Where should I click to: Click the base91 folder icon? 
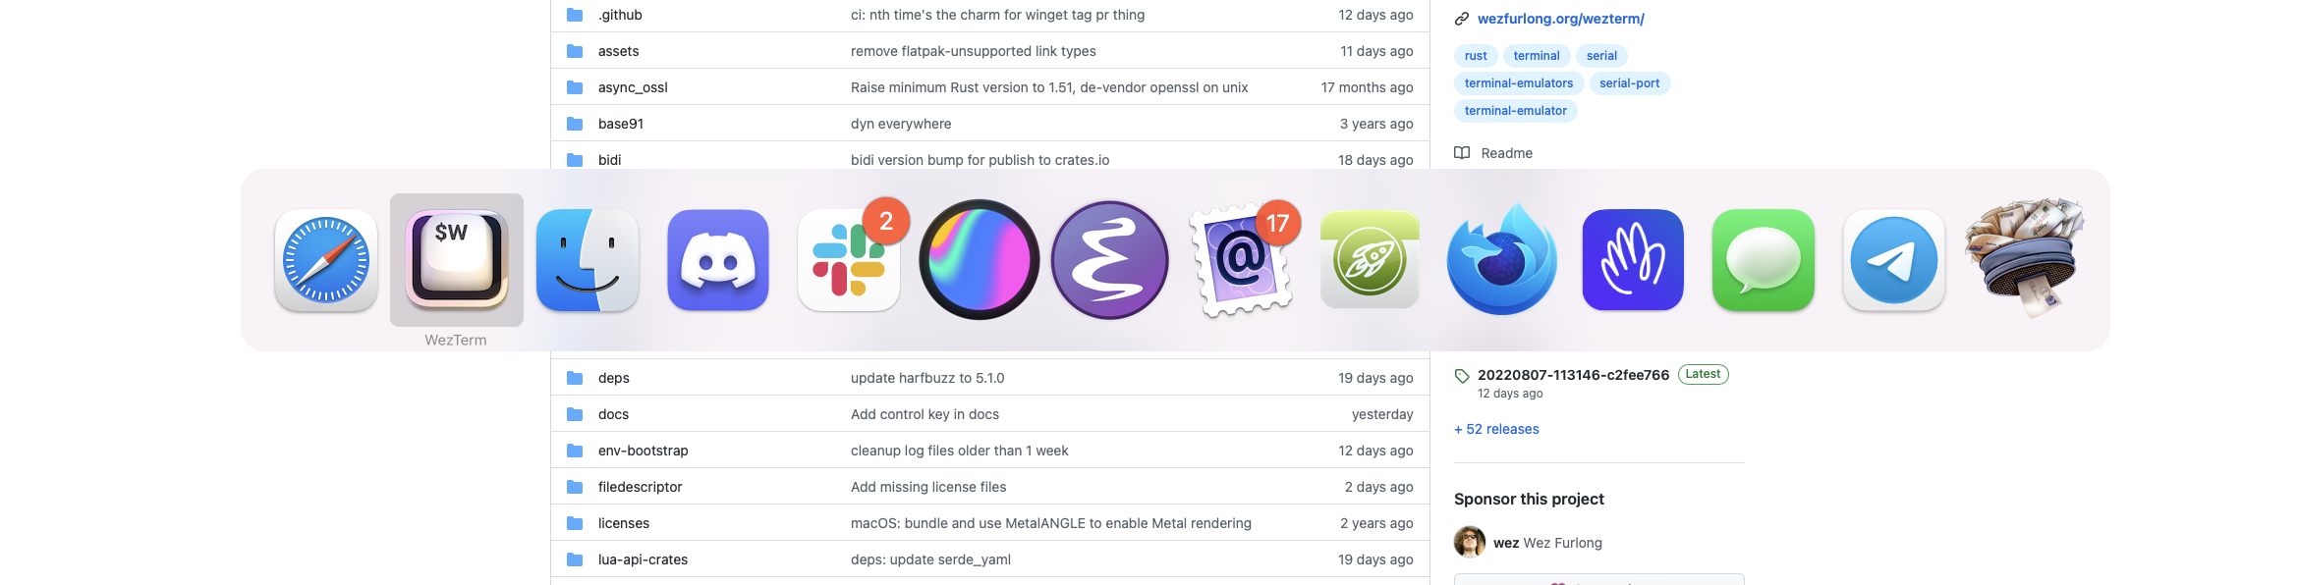575,124
